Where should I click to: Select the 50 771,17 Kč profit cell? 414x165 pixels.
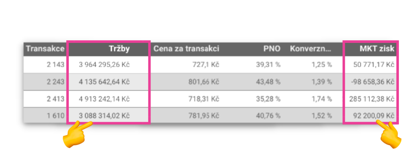tap(374, 65)
